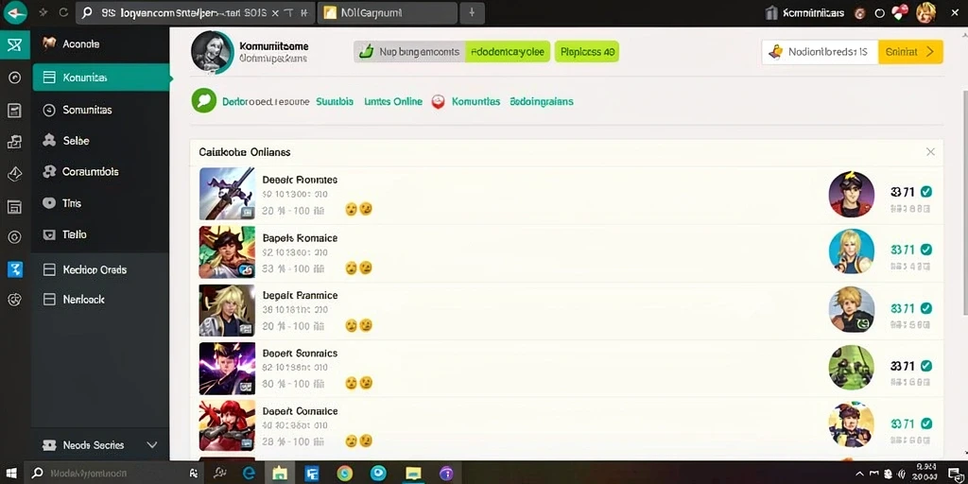Expand the Neods Secries dropdown chevron
Screen dimensions: 968x484
pyautogui.click(x=152, y=445)
